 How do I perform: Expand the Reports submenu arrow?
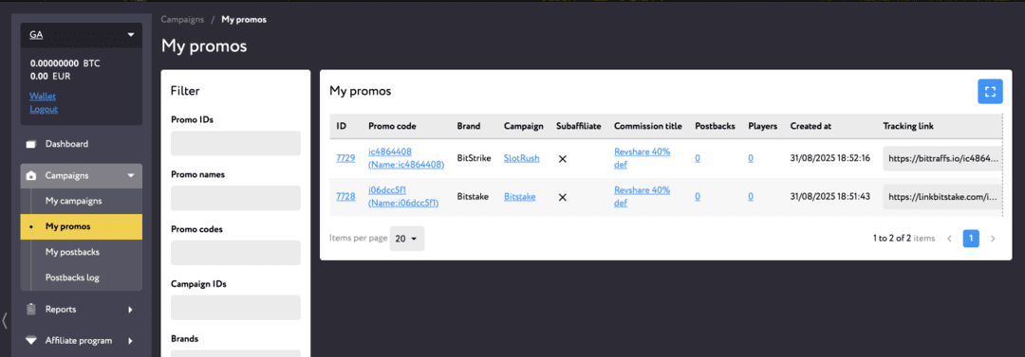(x=131, y=310)
